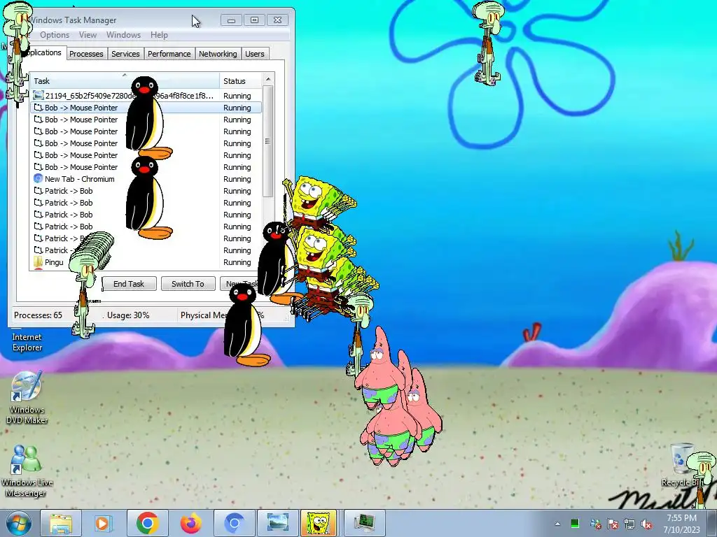
Task: Switch to the Services tab
Action: point(125,54)
